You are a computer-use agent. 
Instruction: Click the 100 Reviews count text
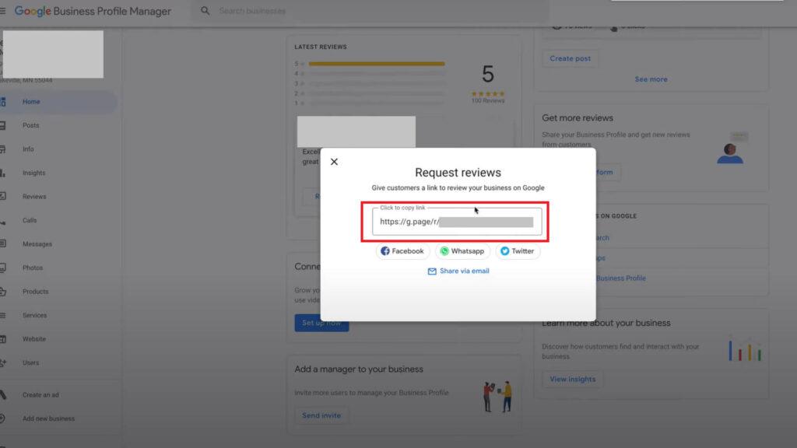(488, 100)
